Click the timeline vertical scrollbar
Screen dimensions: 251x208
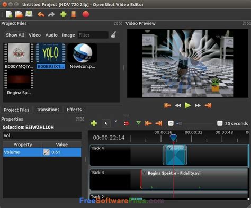pyautogui.click(x=248, y=156)
